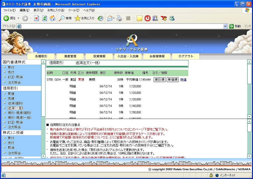
Task: Refresh the page using the toolbar icon
Action: 44,18
